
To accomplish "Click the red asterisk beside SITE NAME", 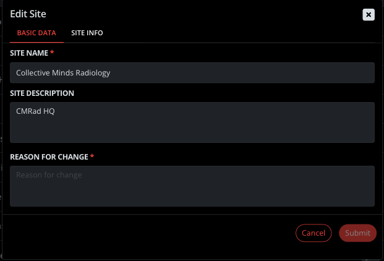I will click(52, 52).
